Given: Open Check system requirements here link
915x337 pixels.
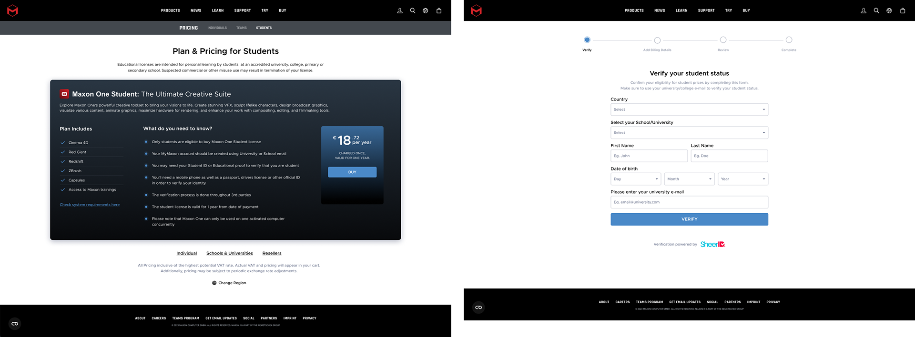Looking at the screenshot, I should point(90,205).
